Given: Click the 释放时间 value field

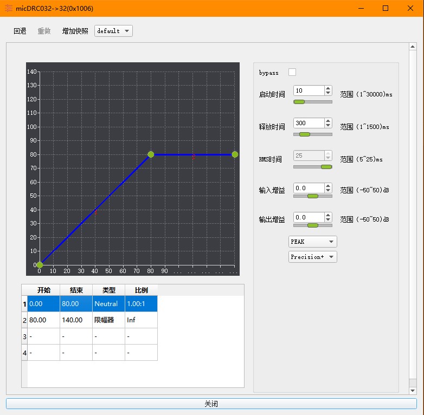Looking at the screenshot, I should [309, 123].
